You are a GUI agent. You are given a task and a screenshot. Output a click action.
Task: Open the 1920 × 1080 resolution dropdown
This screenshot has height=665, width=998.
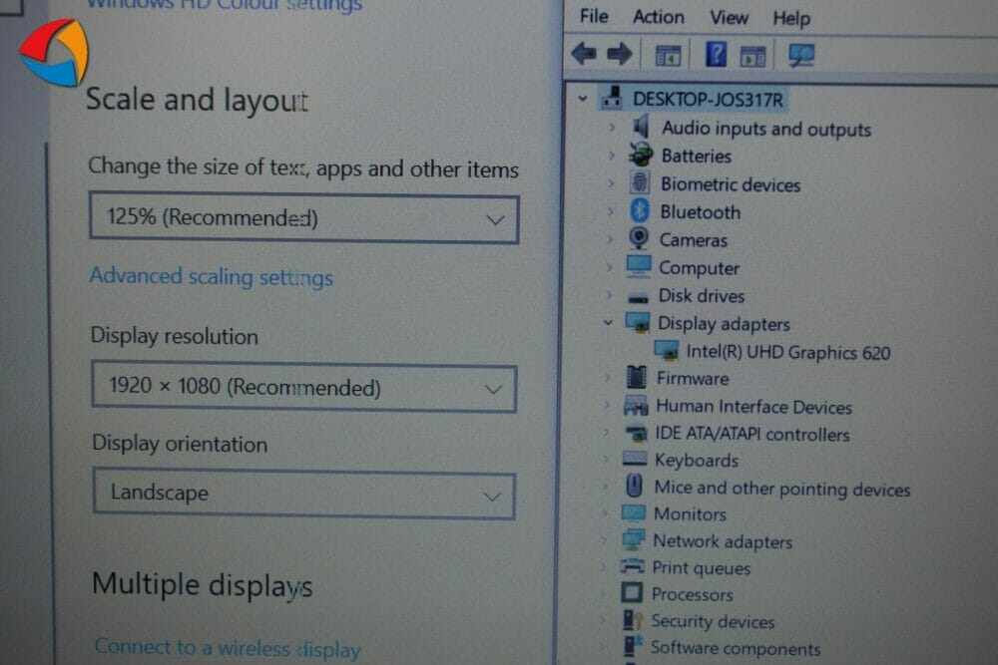point(304,387)
